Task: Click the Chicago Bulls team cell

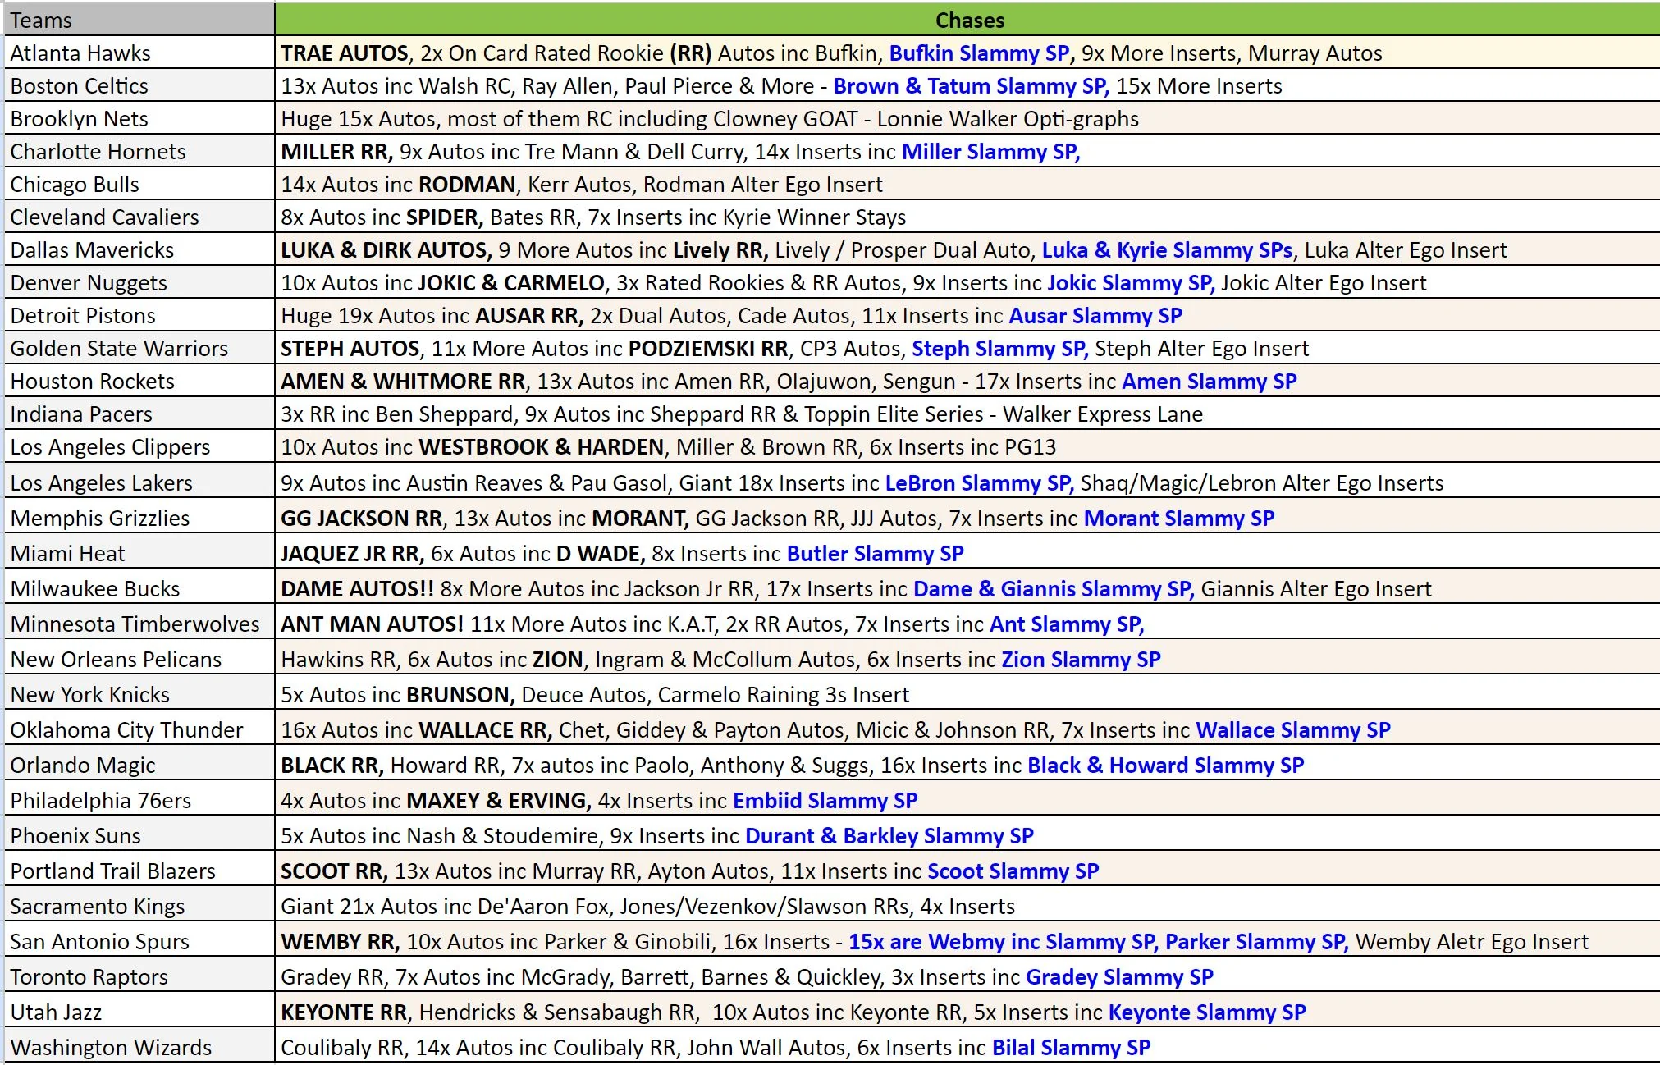Action: [x=139, y=184]
